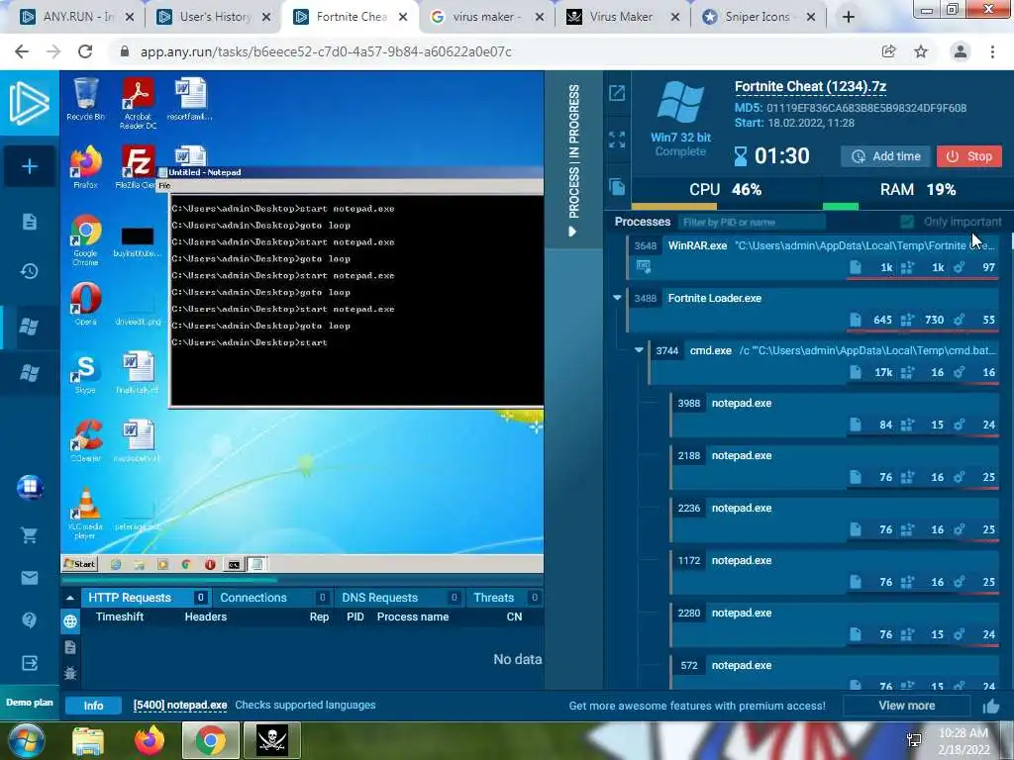Reload the page
Screen dimensions: 1014x760
click(x=85, y=51)
